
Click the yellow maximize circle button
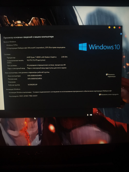pos(114,27)
